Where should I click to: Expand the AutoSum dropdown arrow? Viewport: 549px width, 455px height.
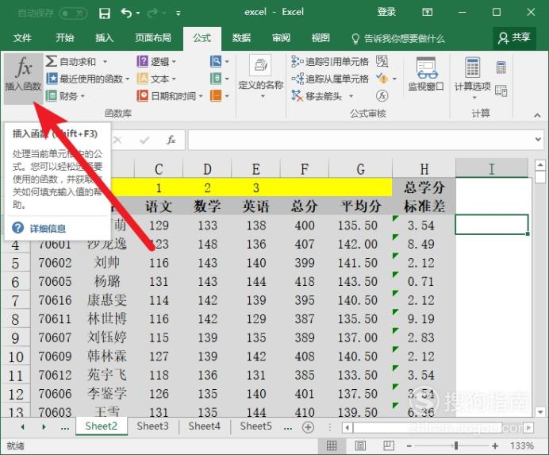click(105, 62)
